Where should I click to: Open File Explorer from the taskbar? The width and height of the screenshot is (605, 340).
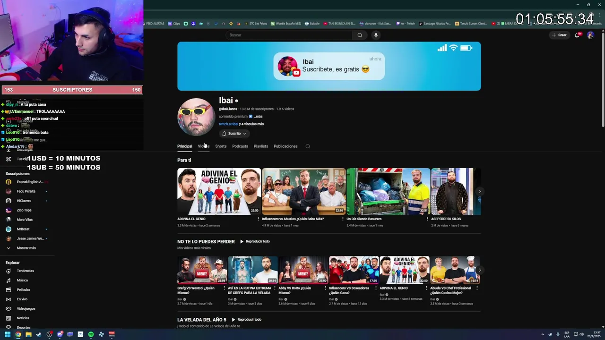28,334
